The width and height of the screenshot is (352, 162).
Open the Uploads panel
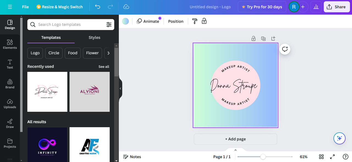click(10, 104)
